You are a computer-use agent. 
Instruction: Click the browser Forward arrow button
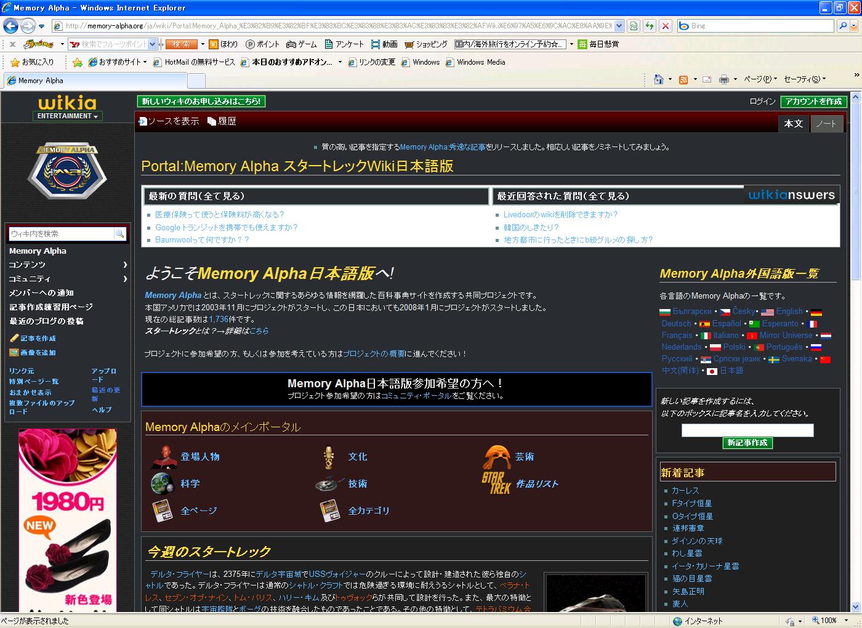click(28, 26)
